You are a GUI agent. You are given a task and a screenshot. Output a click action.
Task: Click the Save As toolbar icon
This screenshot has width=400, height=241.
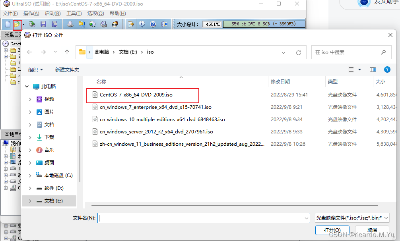pos(54,24)
